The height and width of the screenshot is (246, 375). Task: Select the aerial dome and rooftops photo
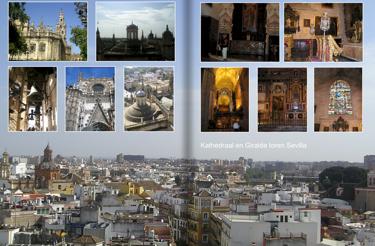(x=149, y=99)
